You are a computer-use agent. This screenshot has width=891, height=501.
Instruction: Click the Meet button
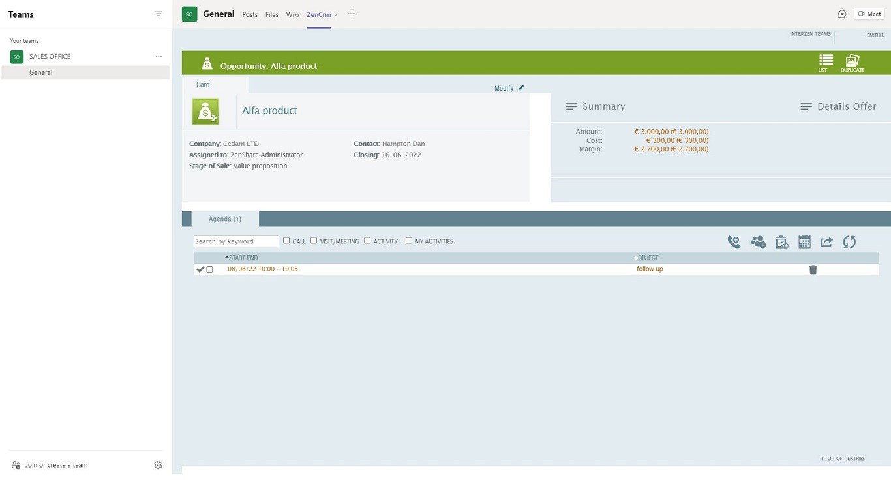coord(869,14)
